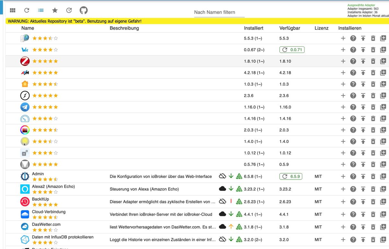Image resolution: width=389 pixels, height=249 pixels.
Task: Filter installed adapters with the star icon
Action: pos(55,10)
